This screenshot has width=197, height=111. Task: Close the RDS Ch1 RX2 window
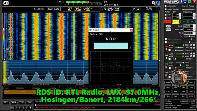(131, 30)
